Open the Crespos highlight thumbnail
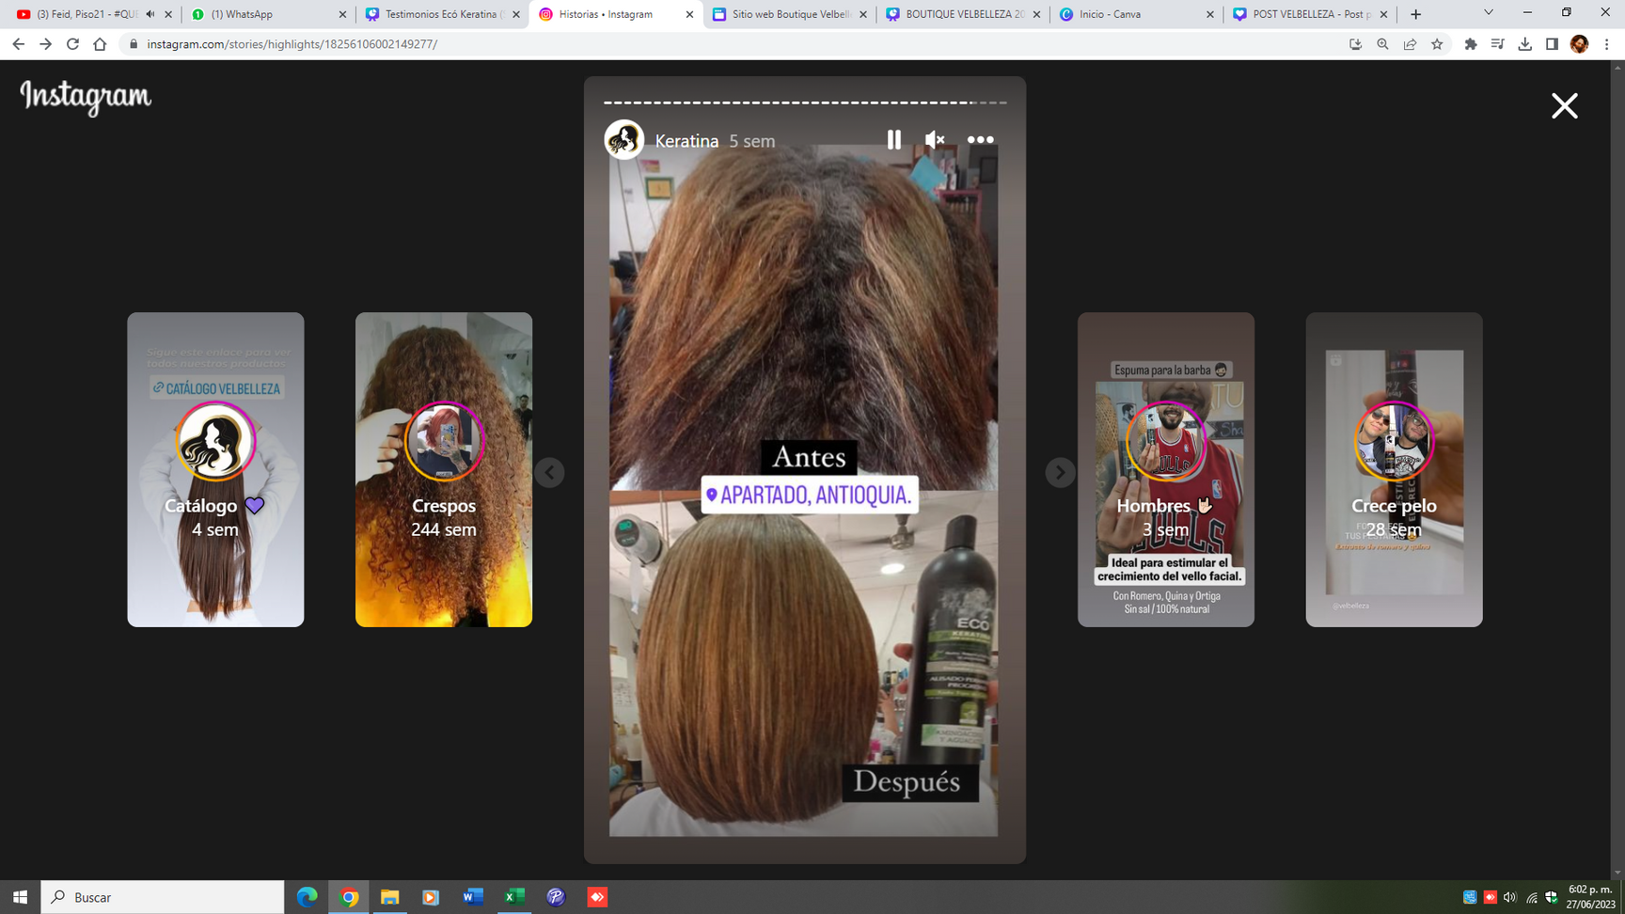The width and height of the screenshot is (1625, 914). pyautogui.click(x=443, y=469)
